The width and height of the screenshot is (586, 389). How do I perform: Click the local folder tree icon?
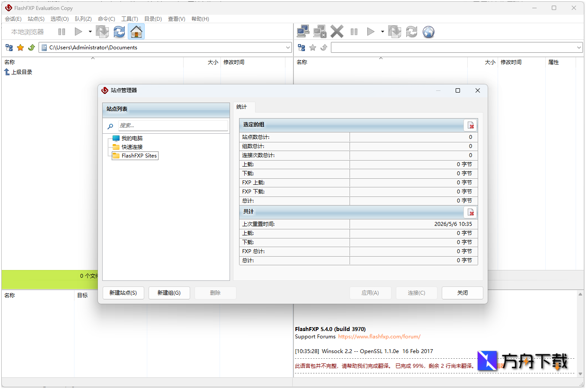(x=9, y=48)
